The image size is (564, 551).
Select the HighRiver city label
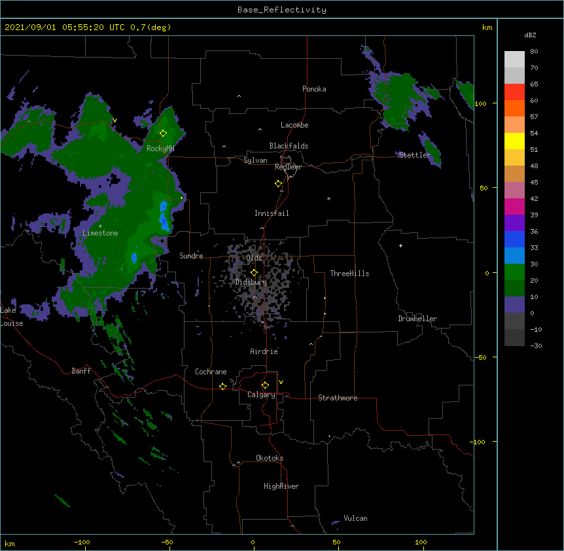pyautogui.click(x=281, y=486)
